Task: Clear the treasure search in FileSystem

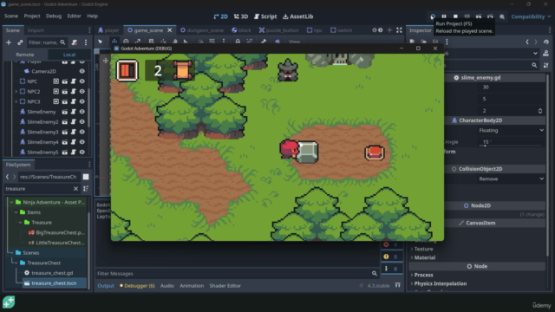Action: coord(75,189)
